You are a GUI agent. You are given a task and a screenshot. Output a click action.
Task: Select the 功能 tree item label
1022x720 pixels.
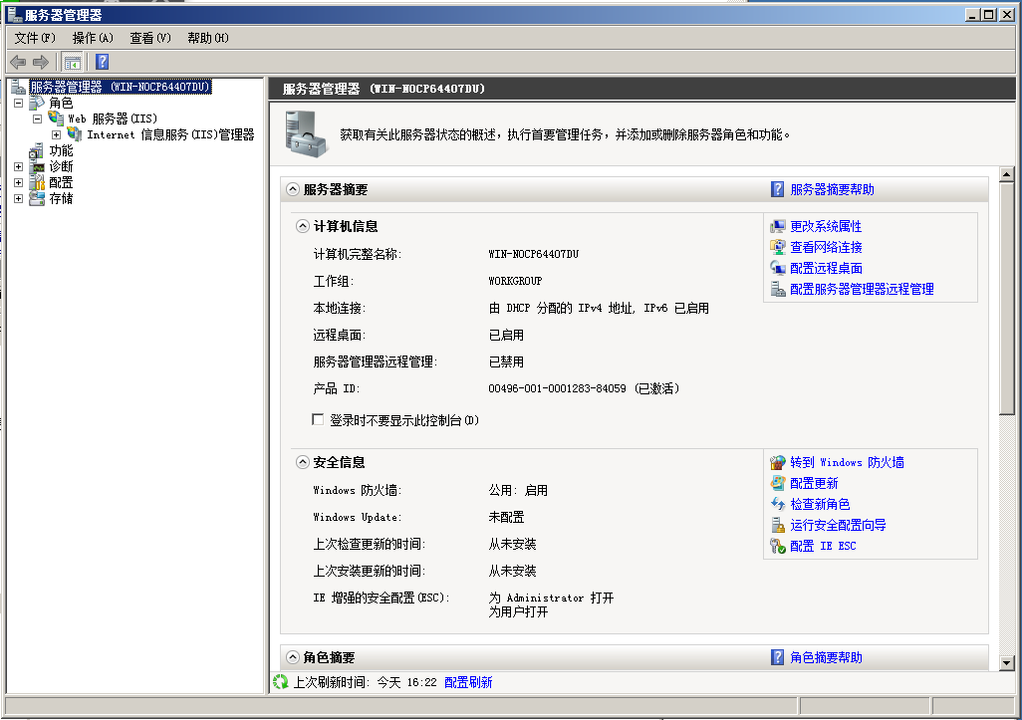62,151
